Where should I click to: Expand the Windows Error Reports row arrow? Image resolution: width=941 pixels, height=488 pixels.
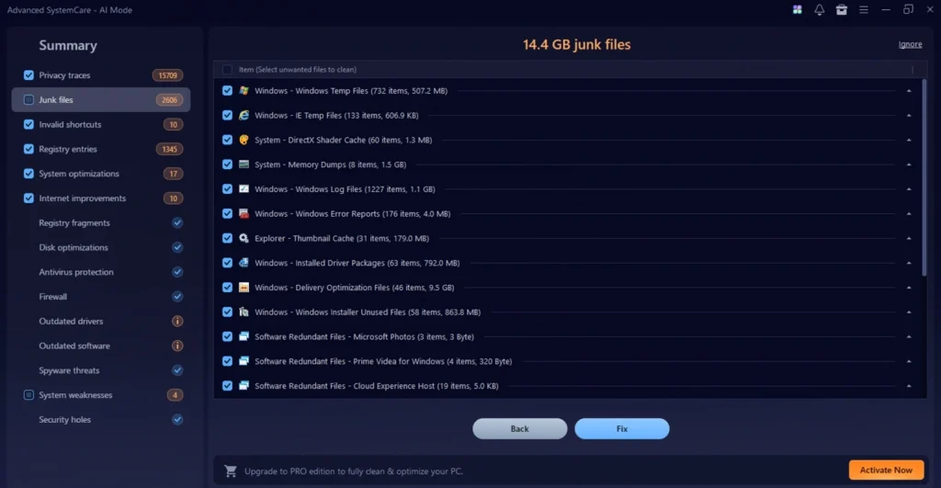pyautogui.click(x=909, y=214)
